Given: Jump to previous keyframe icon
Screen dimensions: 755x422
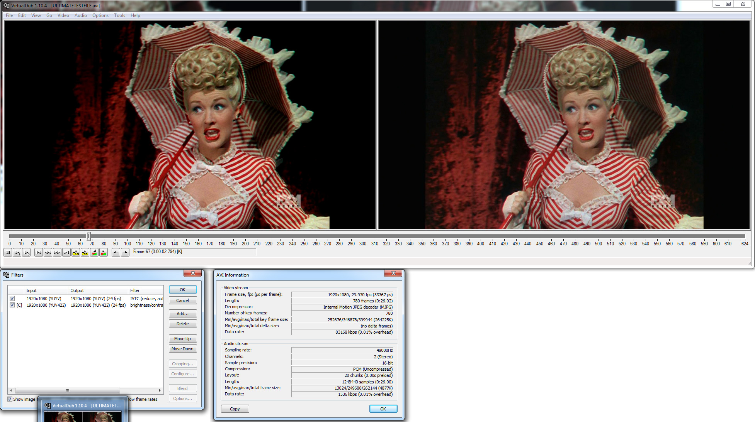Looking at the screenshot, I should pyautogui.click(x=76, y=252).
